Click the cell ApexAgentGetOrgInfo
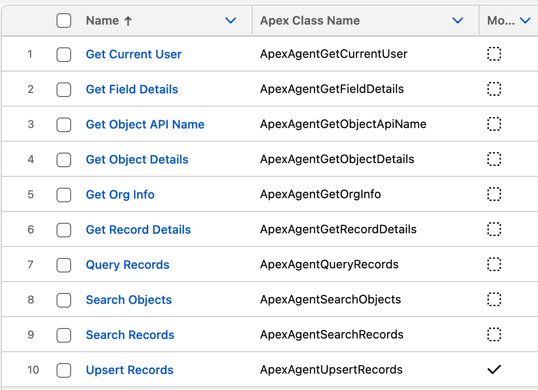Image resolution: width=538 pixels, height=390 pixels. [x=321, y=194]
